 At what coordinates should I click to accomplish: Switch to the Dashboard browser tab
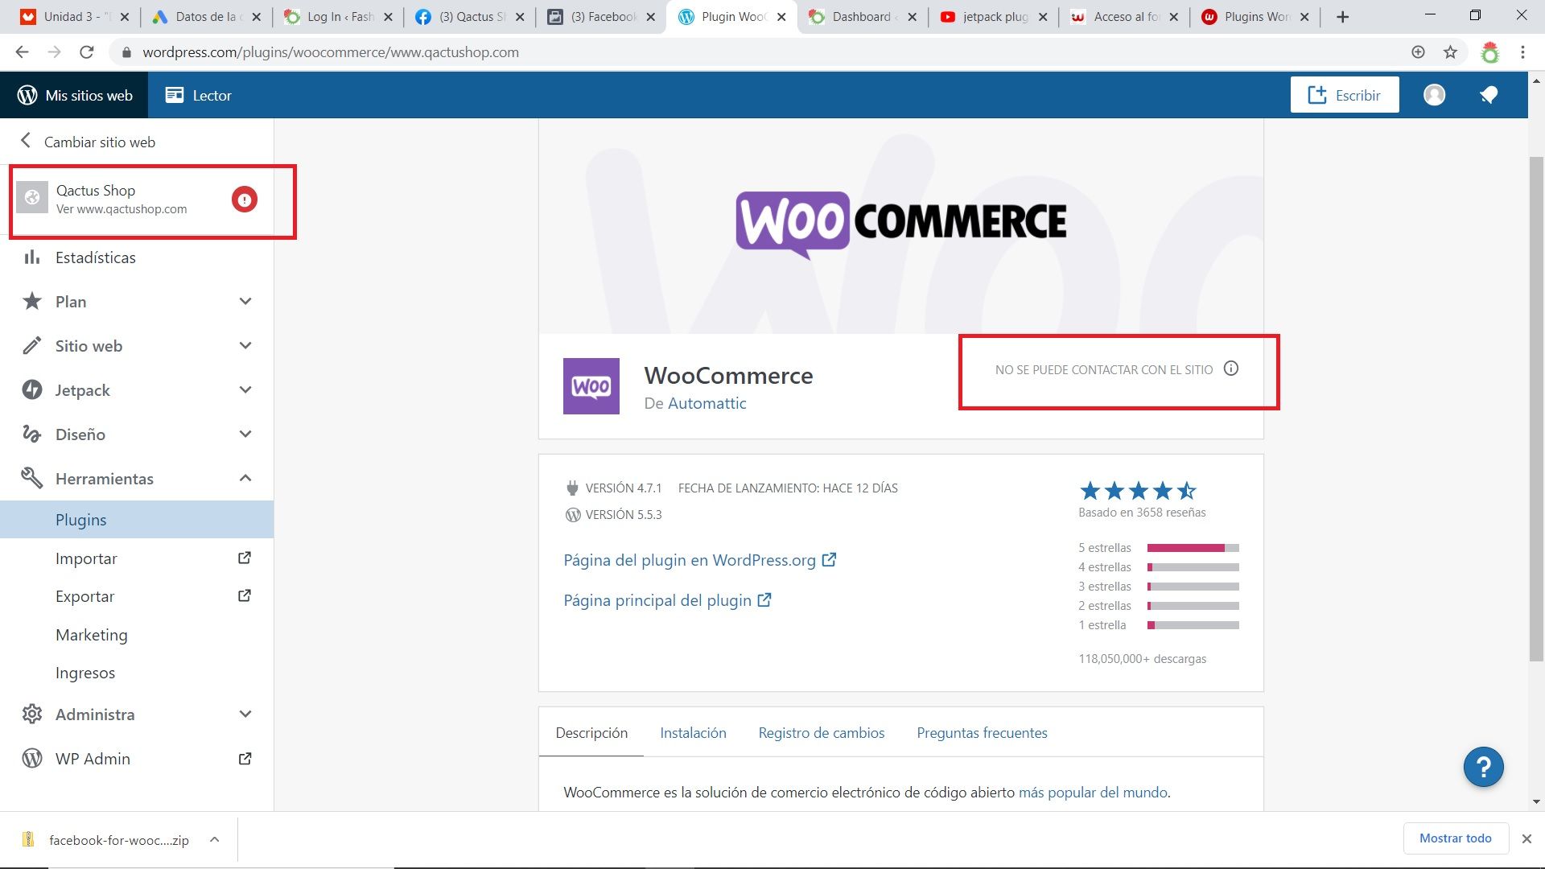(x=862, y=17)
